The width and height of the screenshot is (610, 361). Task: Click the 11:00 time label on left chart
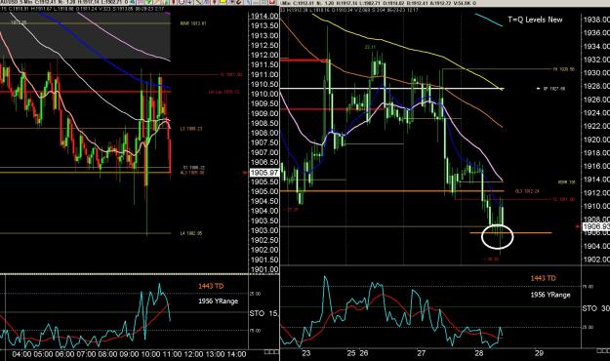point(172,354)
